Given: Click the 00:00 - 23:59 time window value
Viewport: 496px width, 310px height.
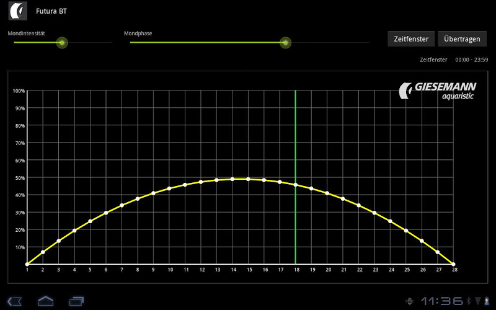Looking at the screenshot, I should pos(471,60).
